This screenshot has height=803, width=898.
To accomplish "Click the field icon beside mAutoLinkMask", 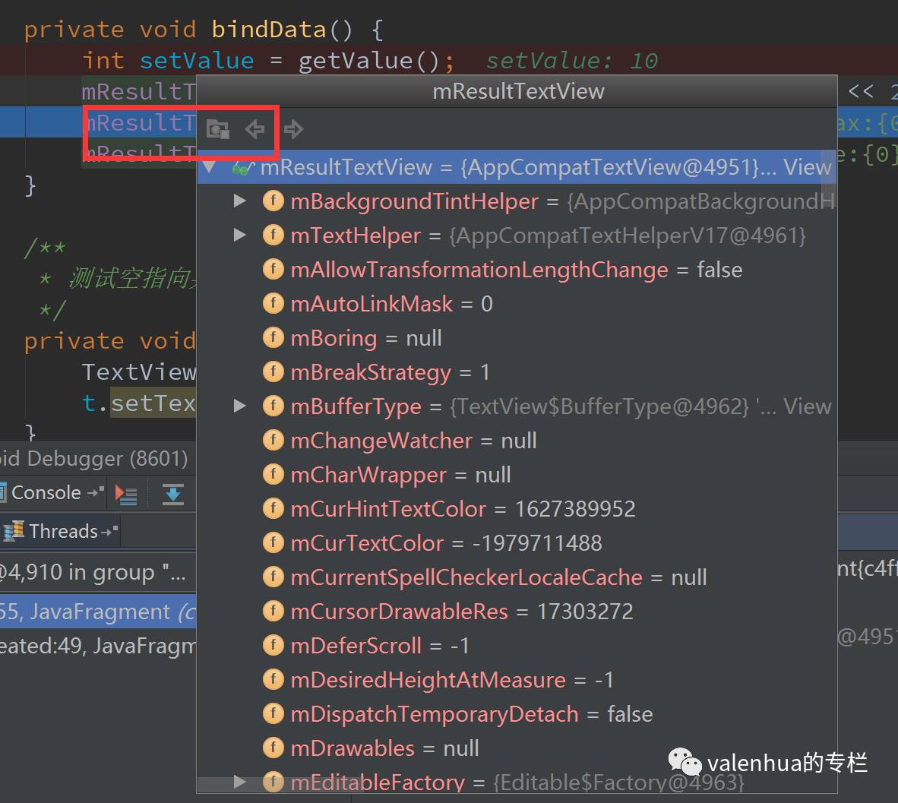I will (273, 304).
